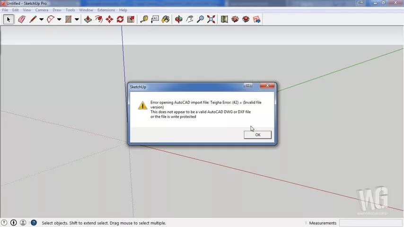404x227 pixels.
Task: Open the View menu
Action: click(27, 10)
